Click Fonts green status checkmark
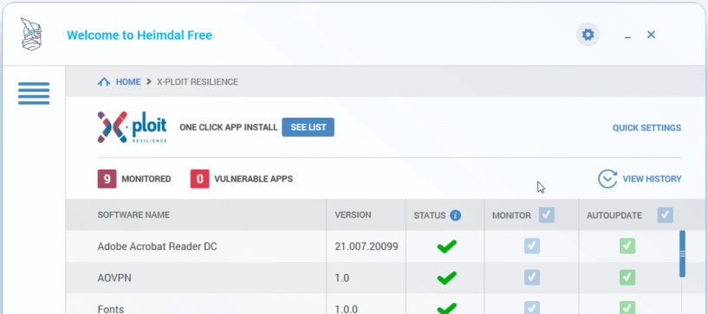708x314 pixels. pos(446,309)
